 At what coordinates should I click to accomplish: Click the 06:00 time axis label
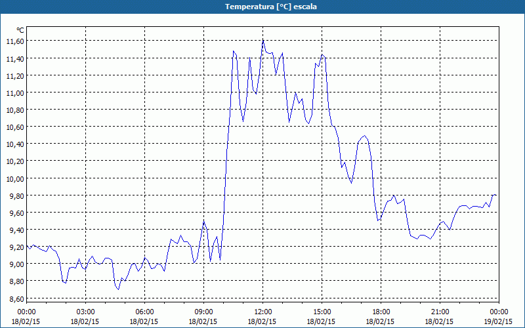click(144, 312)
